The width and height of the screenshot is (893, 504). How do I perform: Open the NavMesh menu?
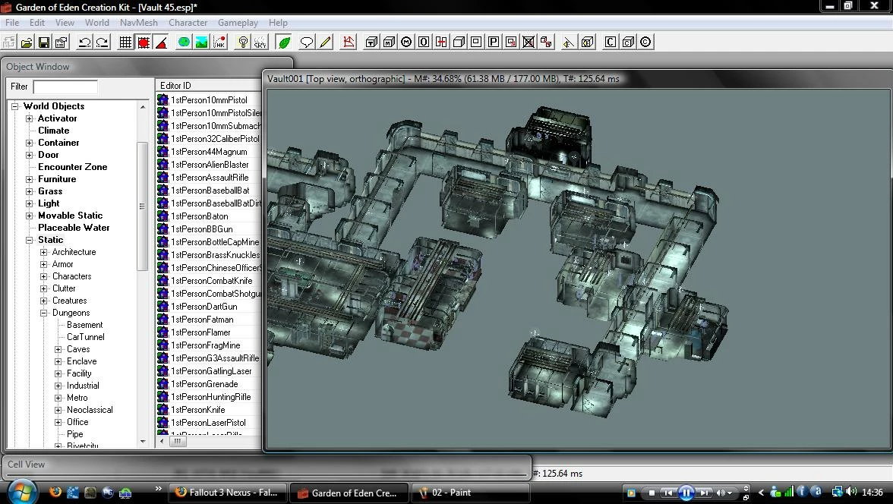(x=138, y=23)
